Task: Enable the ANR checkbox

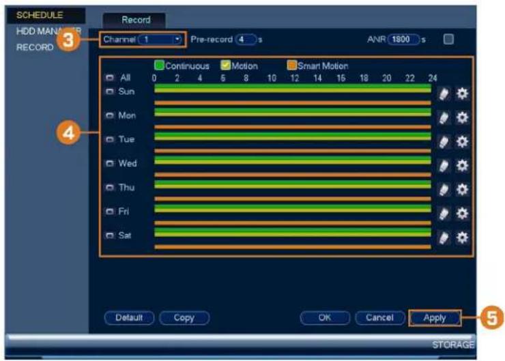Action: pos(448,40)
